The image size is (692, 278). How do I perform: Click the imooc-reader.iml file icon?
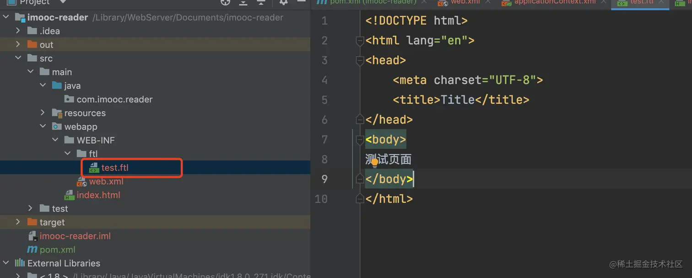(32, 236)
